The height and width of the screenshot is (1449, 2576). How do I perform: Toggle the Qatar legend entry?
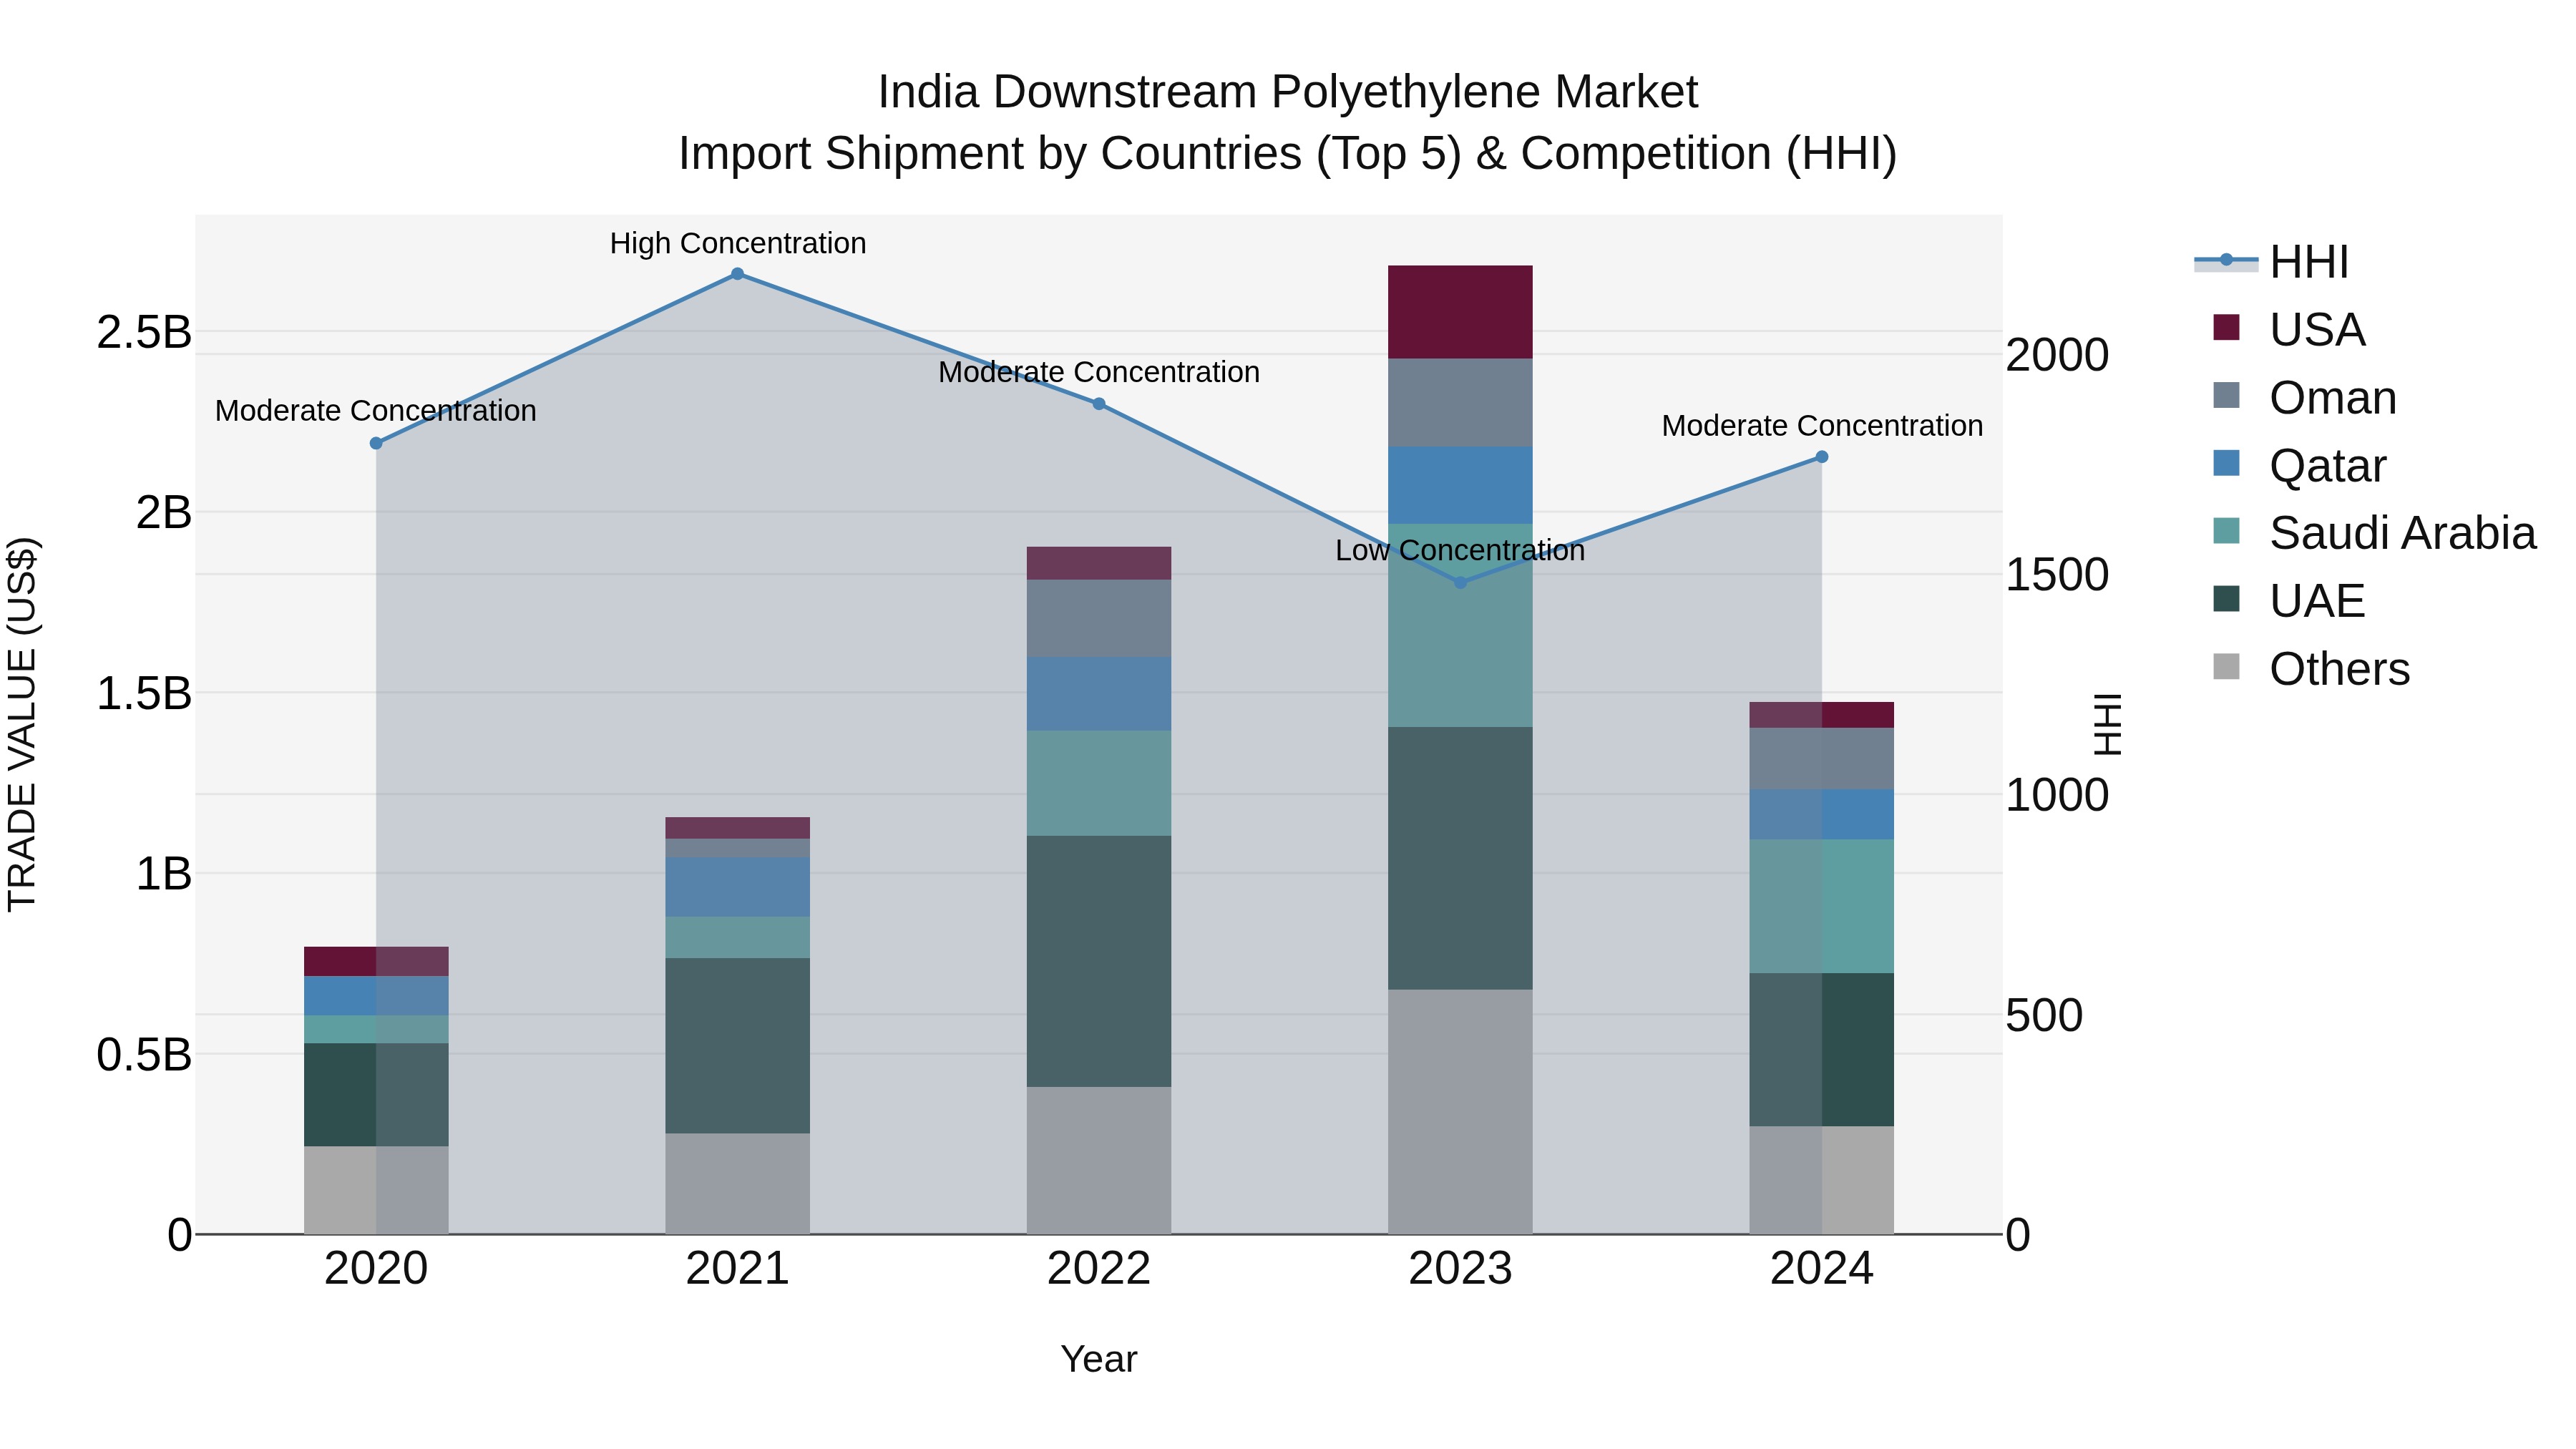[2300, 465]
